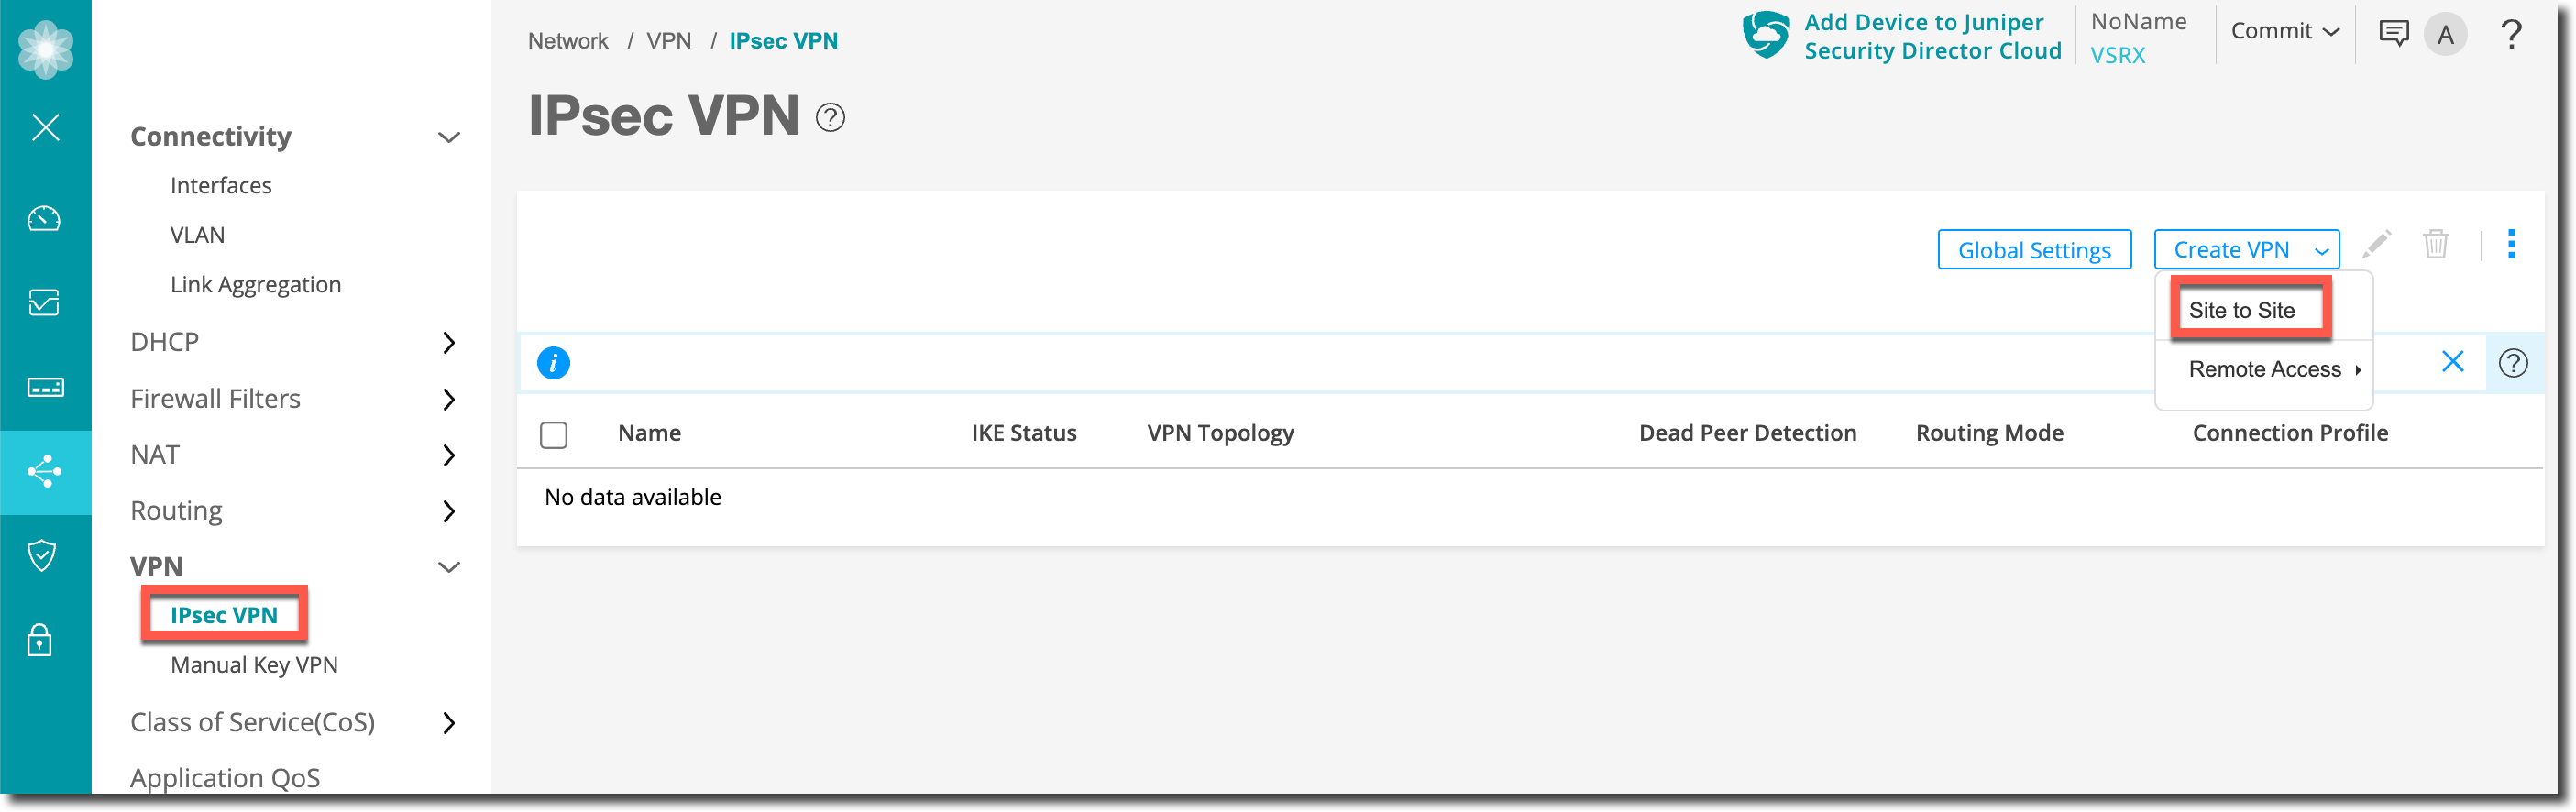Viewport: 2576px width, 812px height.
Task: Collapse the Connectivity section chevron
Action: click(x=449, y=137)
